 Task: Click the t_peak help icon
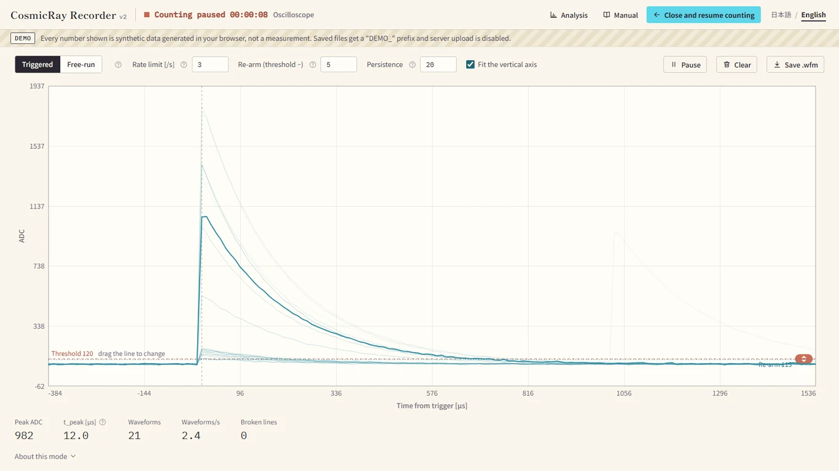point(103,422)
